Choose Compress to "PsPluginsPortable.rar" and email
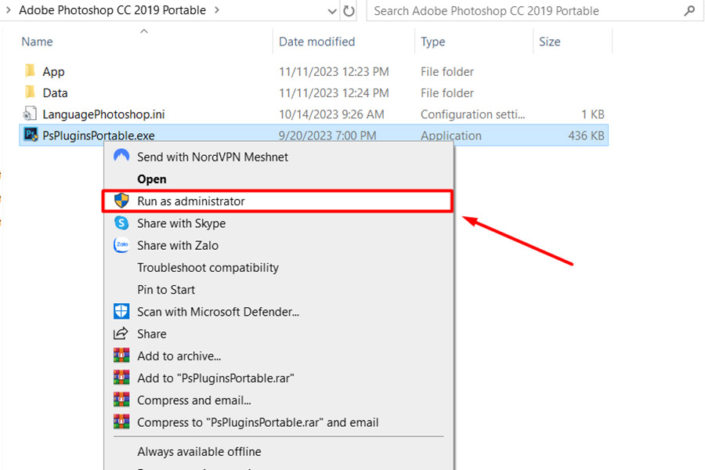The width and height of the screenshot is (705, 470). point(278,422)
